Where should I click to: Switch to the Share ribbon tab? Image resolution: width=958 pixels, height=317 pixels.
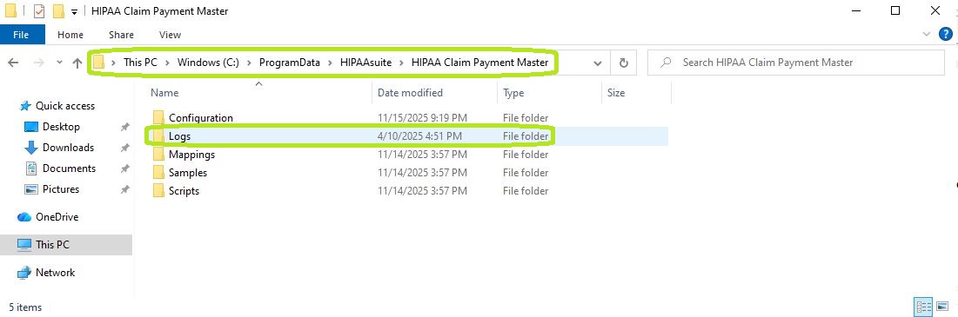(x=121, y=35)
